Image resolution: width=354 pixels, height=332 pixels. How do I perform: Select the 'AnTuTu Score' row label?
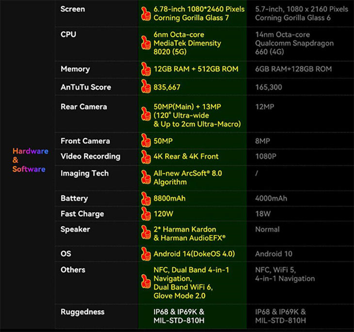coord(86,87)
